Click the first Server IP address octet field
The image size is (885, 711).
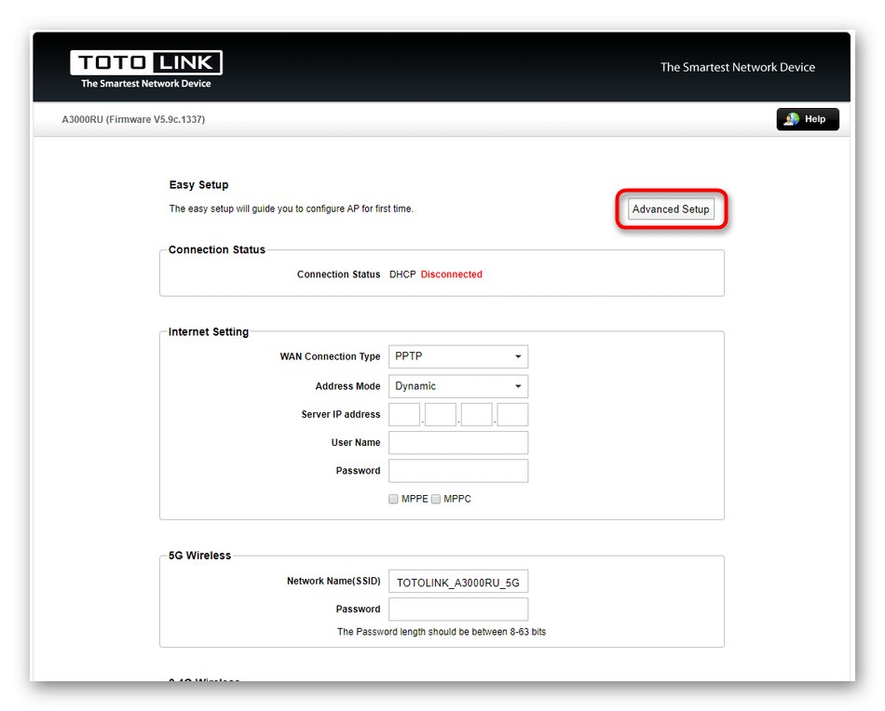point(404,414)
